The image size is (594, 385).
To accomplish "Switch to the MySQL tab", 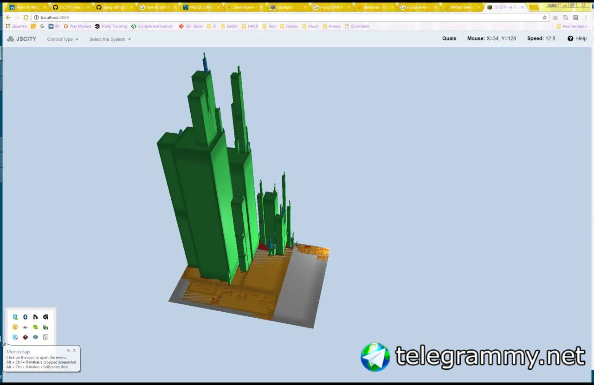I will pyautogui.click(x=201, y=7).
